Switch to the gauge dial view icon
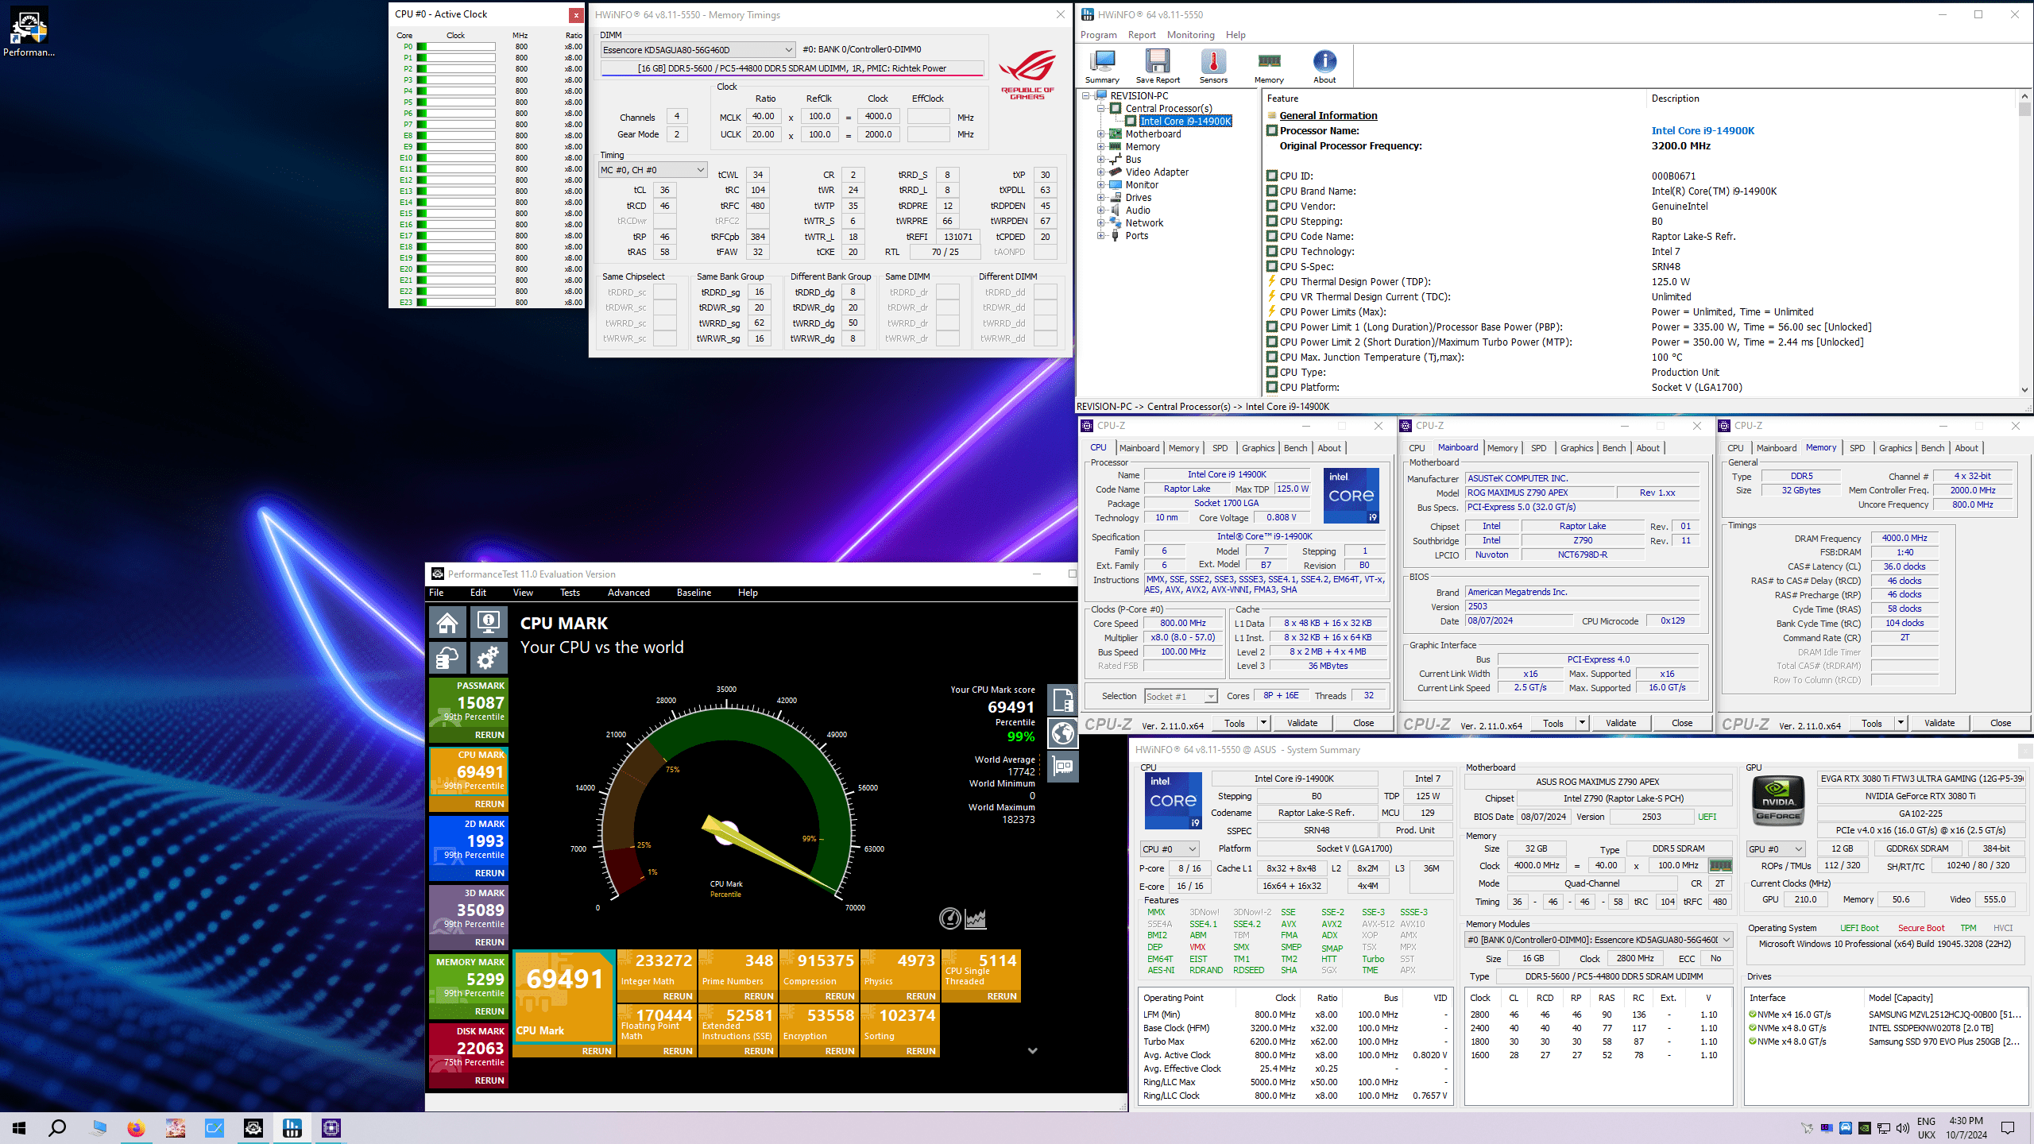Image resolution: width=2034 pixels, height=1144 pixels. 950,919
